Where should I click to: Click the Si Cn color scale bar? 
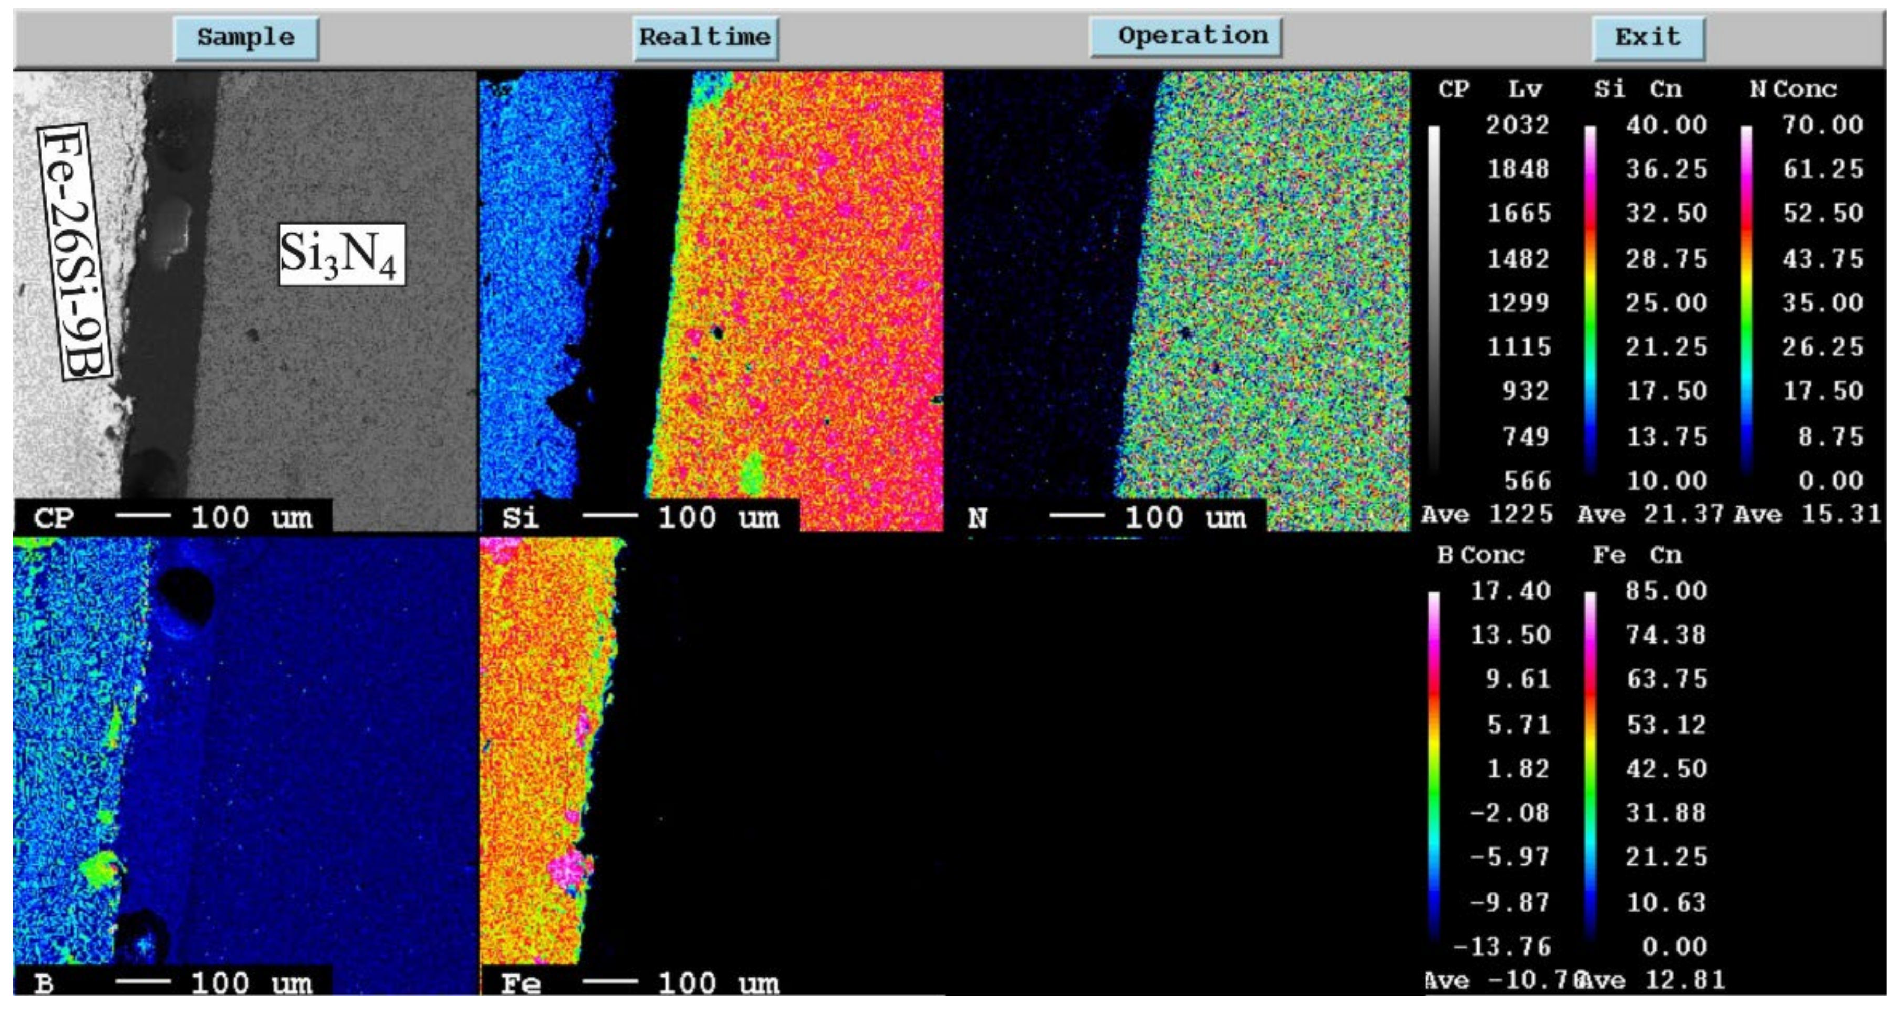pyautogui.click(x=1590, y=298)
